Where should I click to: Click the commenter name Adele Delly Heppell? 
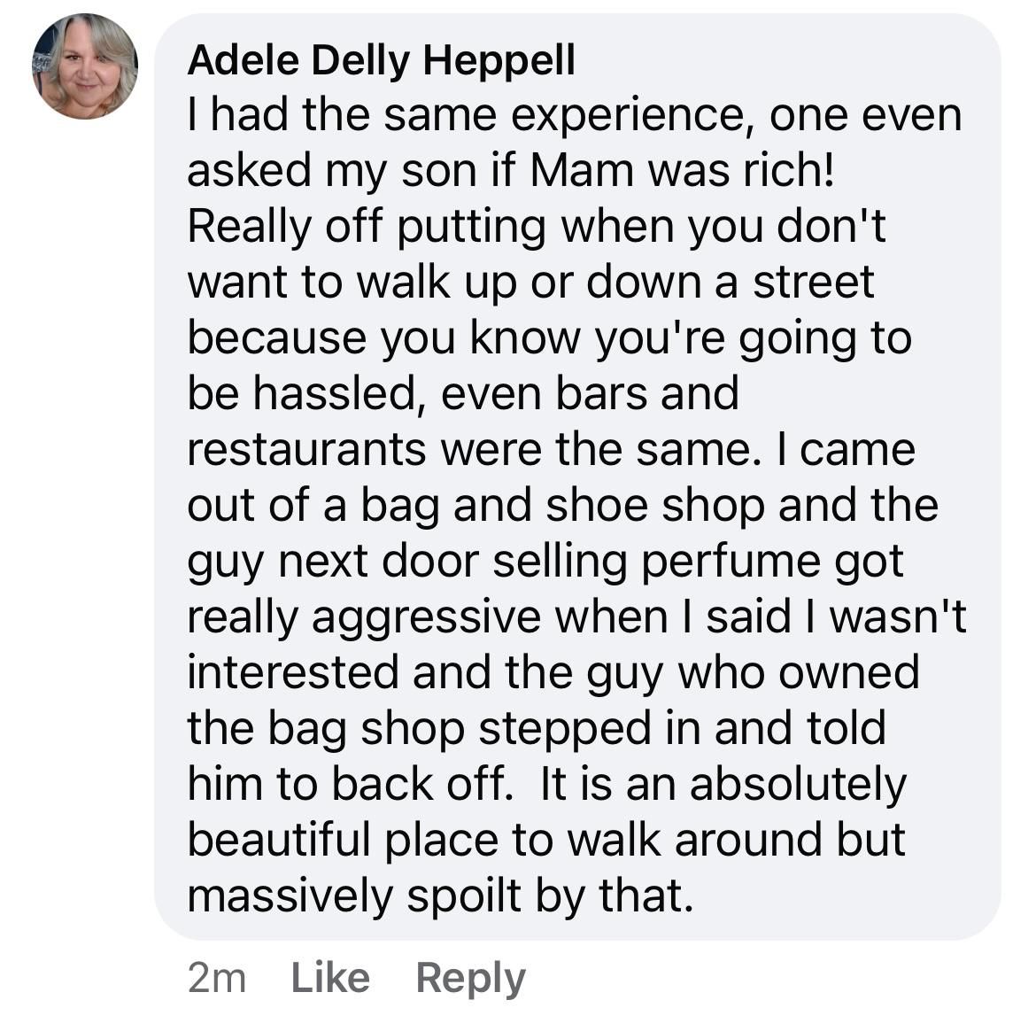click(382, 60)
